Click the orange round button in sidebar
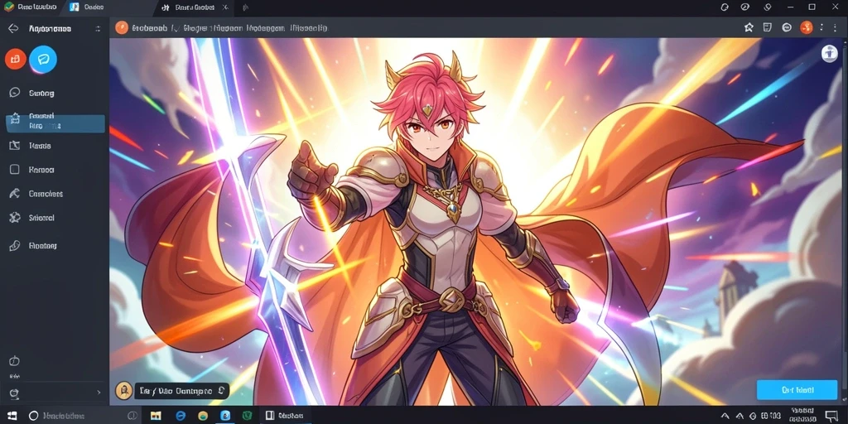This screenshot has height=424, width=848. click(x=15, y=59)
